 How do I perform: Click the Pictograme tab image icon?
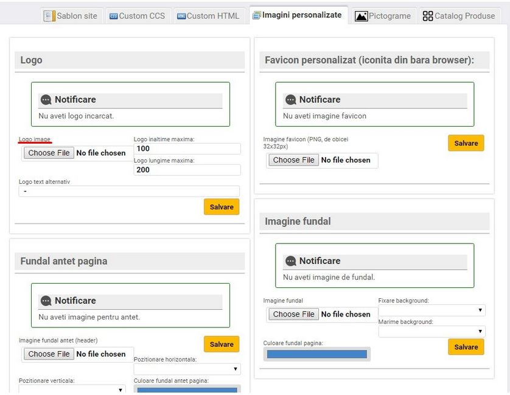point(361,16)
